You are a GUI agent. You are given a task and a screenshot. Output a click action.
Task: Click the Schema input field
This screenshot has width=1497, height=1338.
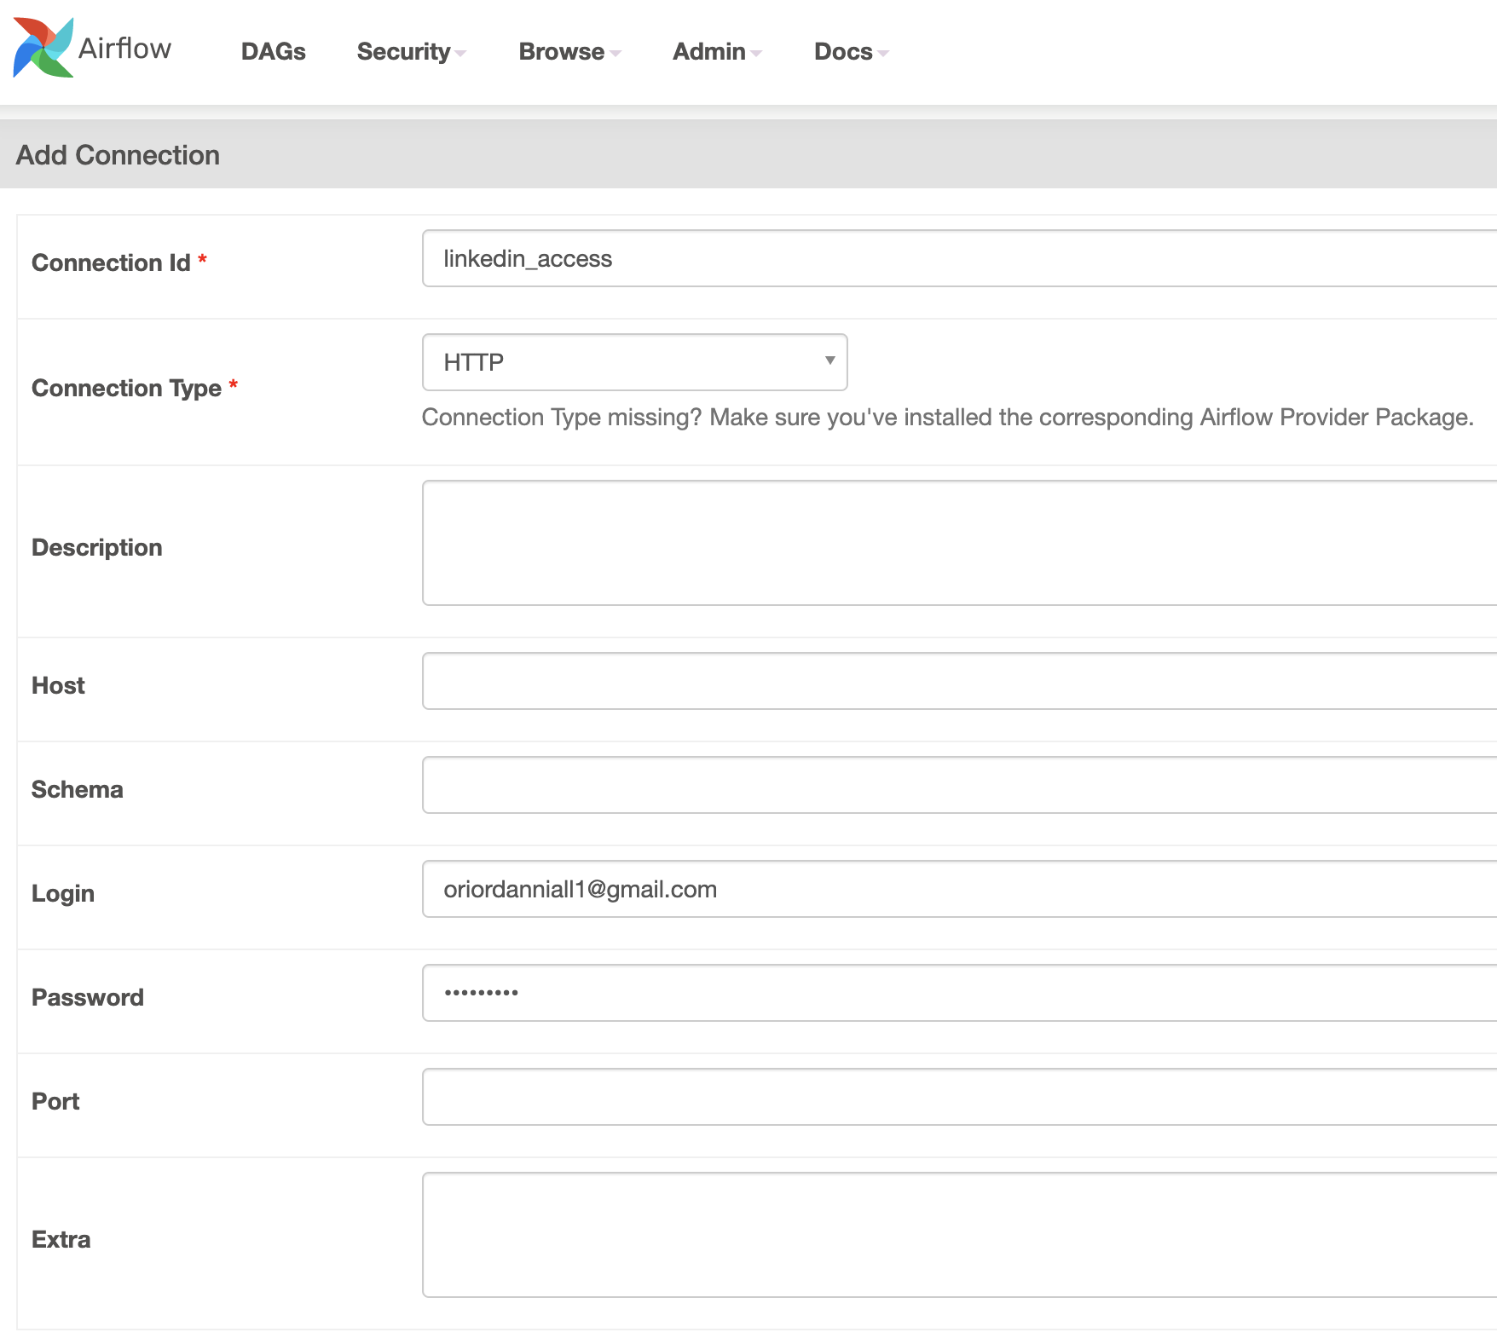[959, 785]
